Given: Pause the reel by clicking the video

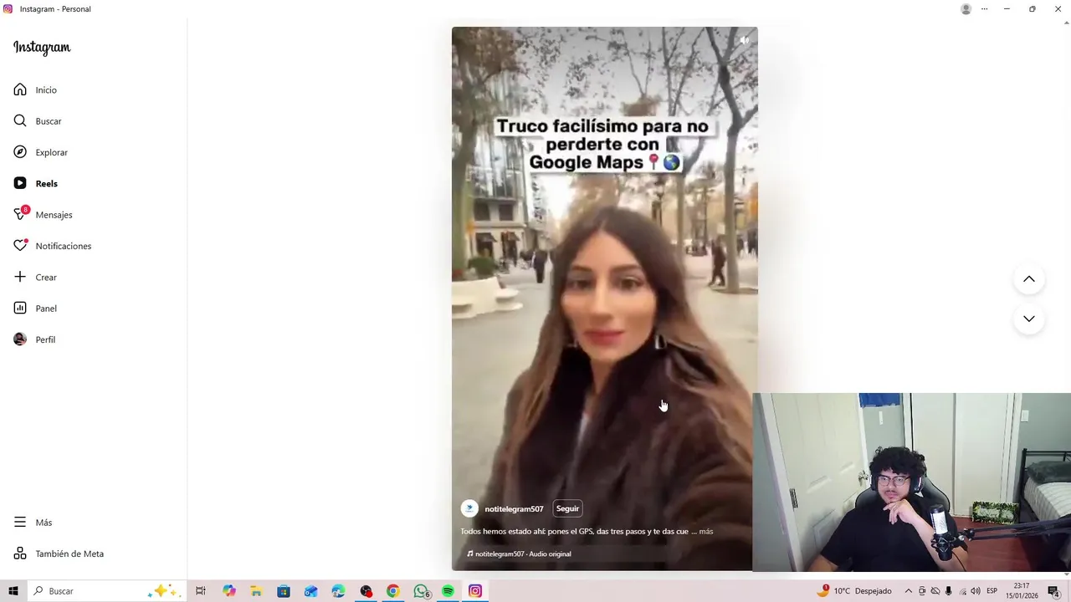Looking at the screenshot, I should click(x=604, y=298).
